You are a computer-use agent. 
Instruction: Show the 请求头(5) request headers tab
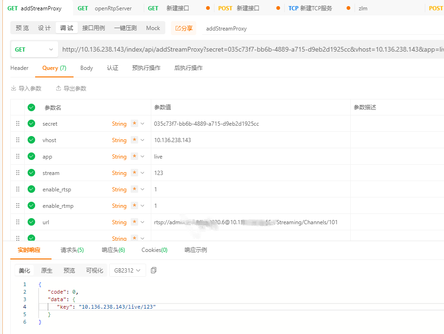point(72,250)
